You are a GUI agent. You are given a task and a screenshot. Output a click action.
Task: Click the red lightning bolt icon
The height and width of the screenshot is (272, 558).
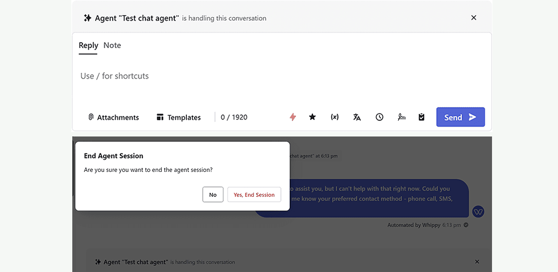click(x=293, y=117)
